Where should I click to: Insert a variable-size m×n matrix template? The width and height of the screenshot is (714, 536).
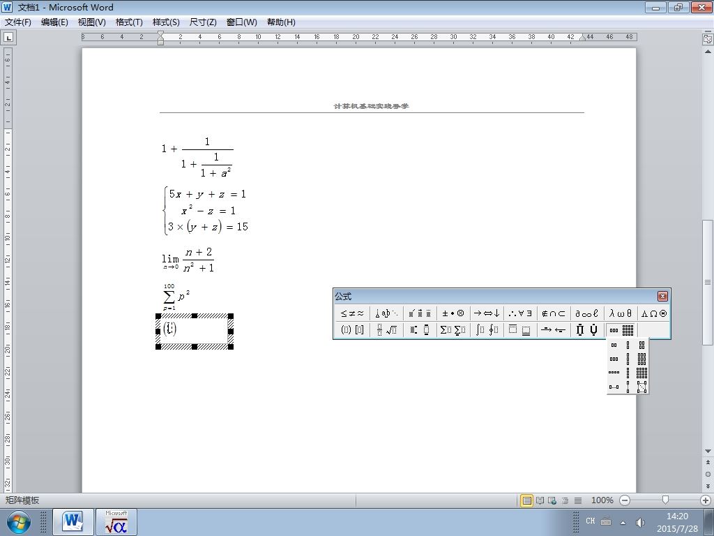641,387
